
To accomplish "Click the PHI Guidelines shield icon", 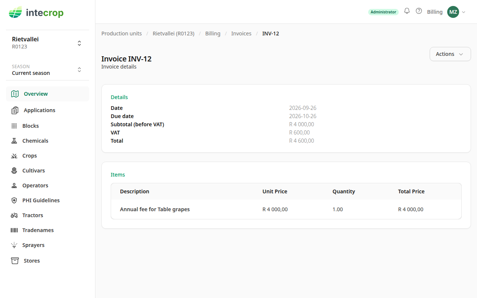I will pyautogui.click(x=14, y=200).
